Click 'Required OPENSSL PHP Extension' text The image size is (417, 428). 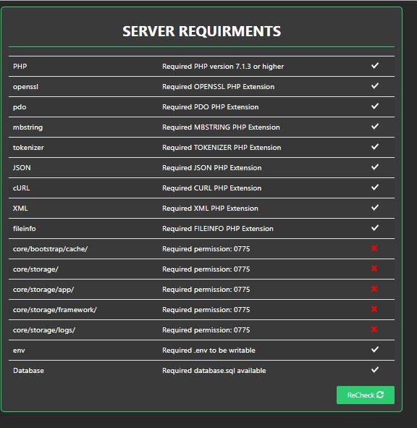219,86
